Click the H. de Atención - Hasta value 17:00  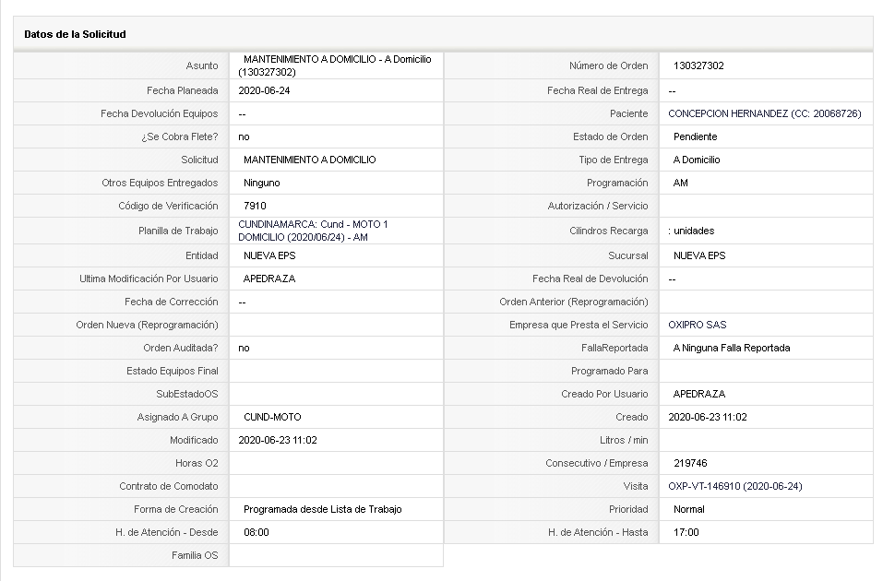(686, 533)
